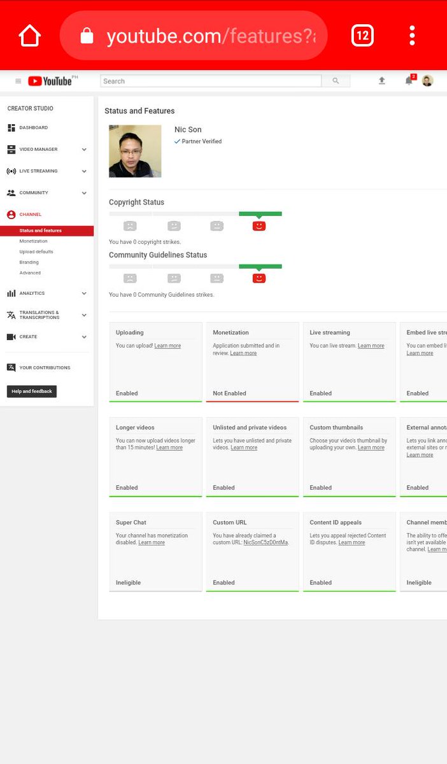The height and width of the screenshot is (764, 447).
Task: Click the Video Manager icon
Action: tap(11, 150)
